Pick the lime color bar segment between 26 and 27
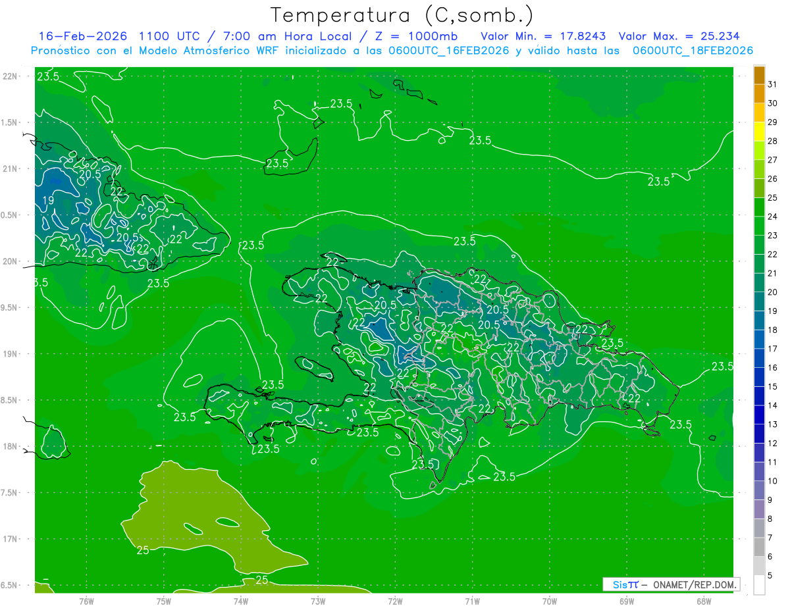Viewport: 790px width, 610px height. (x=759, y=169)
